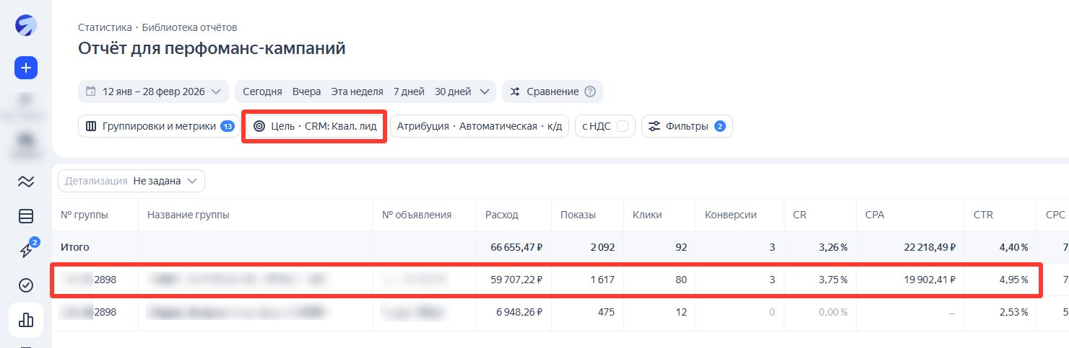The width and height of the screenshot is (1069, 348).
Task: Click the Цель · CRM: Квал. лид selector
Action: click(315, 126)
